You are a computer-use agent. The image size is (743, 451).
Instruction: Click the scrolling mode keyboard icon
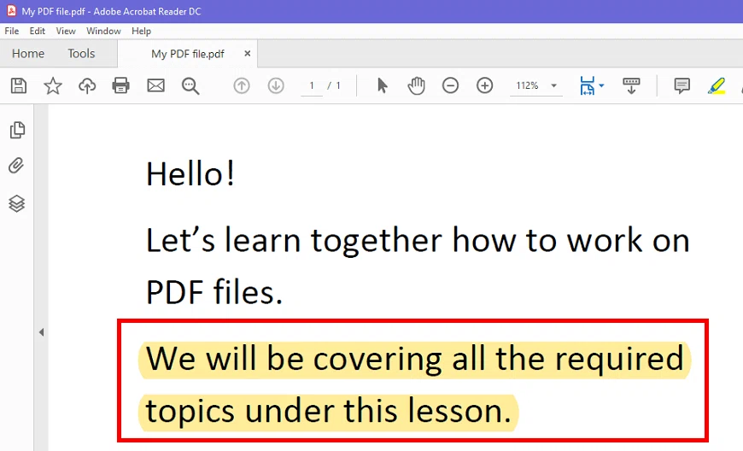click(x=631, y=85)
